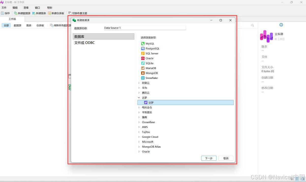The height and width of the screenshot is (182, 306).
Task: Expand the AWS group
Action: 139,127
